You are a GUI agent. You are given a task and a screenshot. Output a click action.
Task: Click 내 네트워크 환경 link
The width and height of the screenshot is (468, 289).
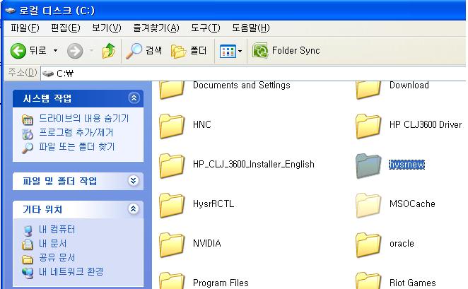point(71,272)
